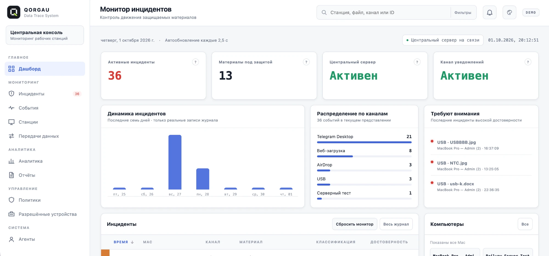Click the вс, 27 chart bar
Image resolution: width=549 pixels, height=256 pixels.
click(x=175, y=162)
